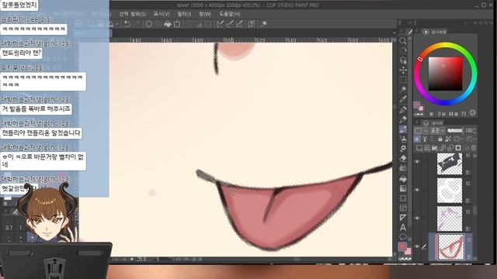Open the layer palette color dropdown
This screenshot has height=279, width=497.
click(x=421, y=131)
